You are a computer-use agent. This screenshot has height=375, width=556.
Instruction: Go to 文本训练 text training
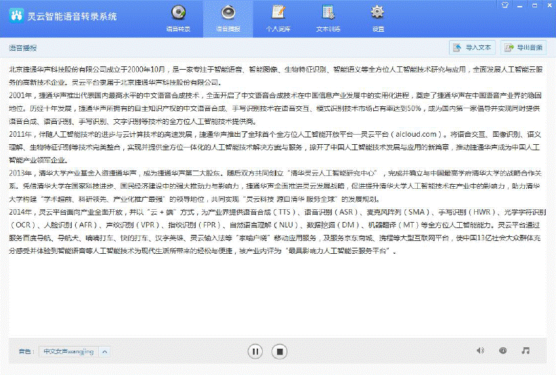[x=328, y=18]
